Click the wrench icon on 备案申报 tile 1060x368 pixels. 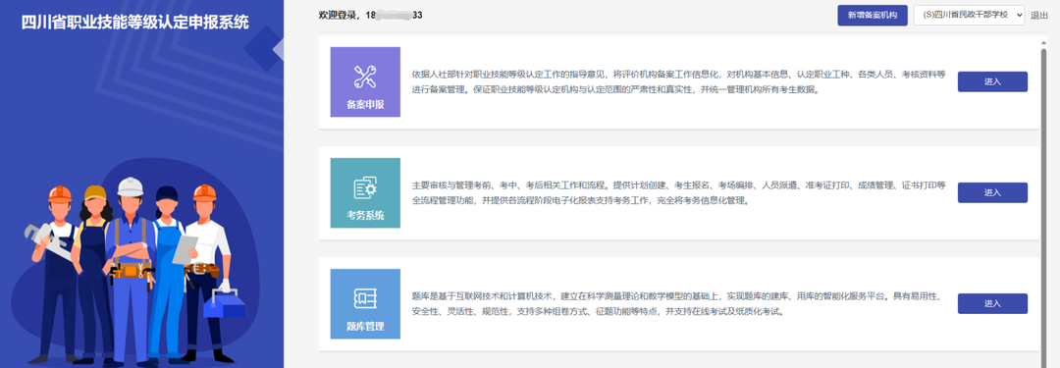[x=365, y=77]
